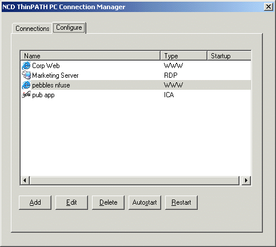Select the Marketing Server connection name
Image resolution: width=276 pixels, height=247 pixels.
coord(55,75)
